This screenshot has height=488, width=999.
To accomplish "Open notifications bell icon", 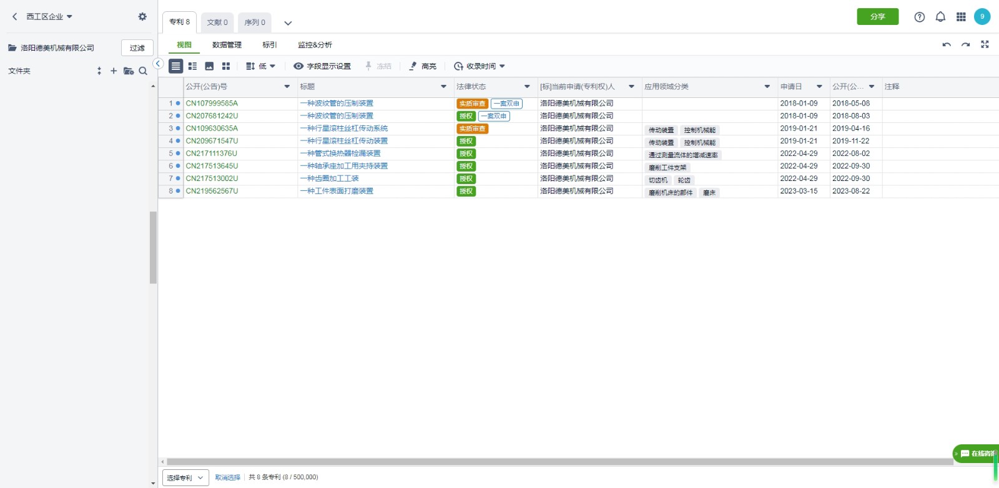I will pyautogui.click(x=940, y=17).
